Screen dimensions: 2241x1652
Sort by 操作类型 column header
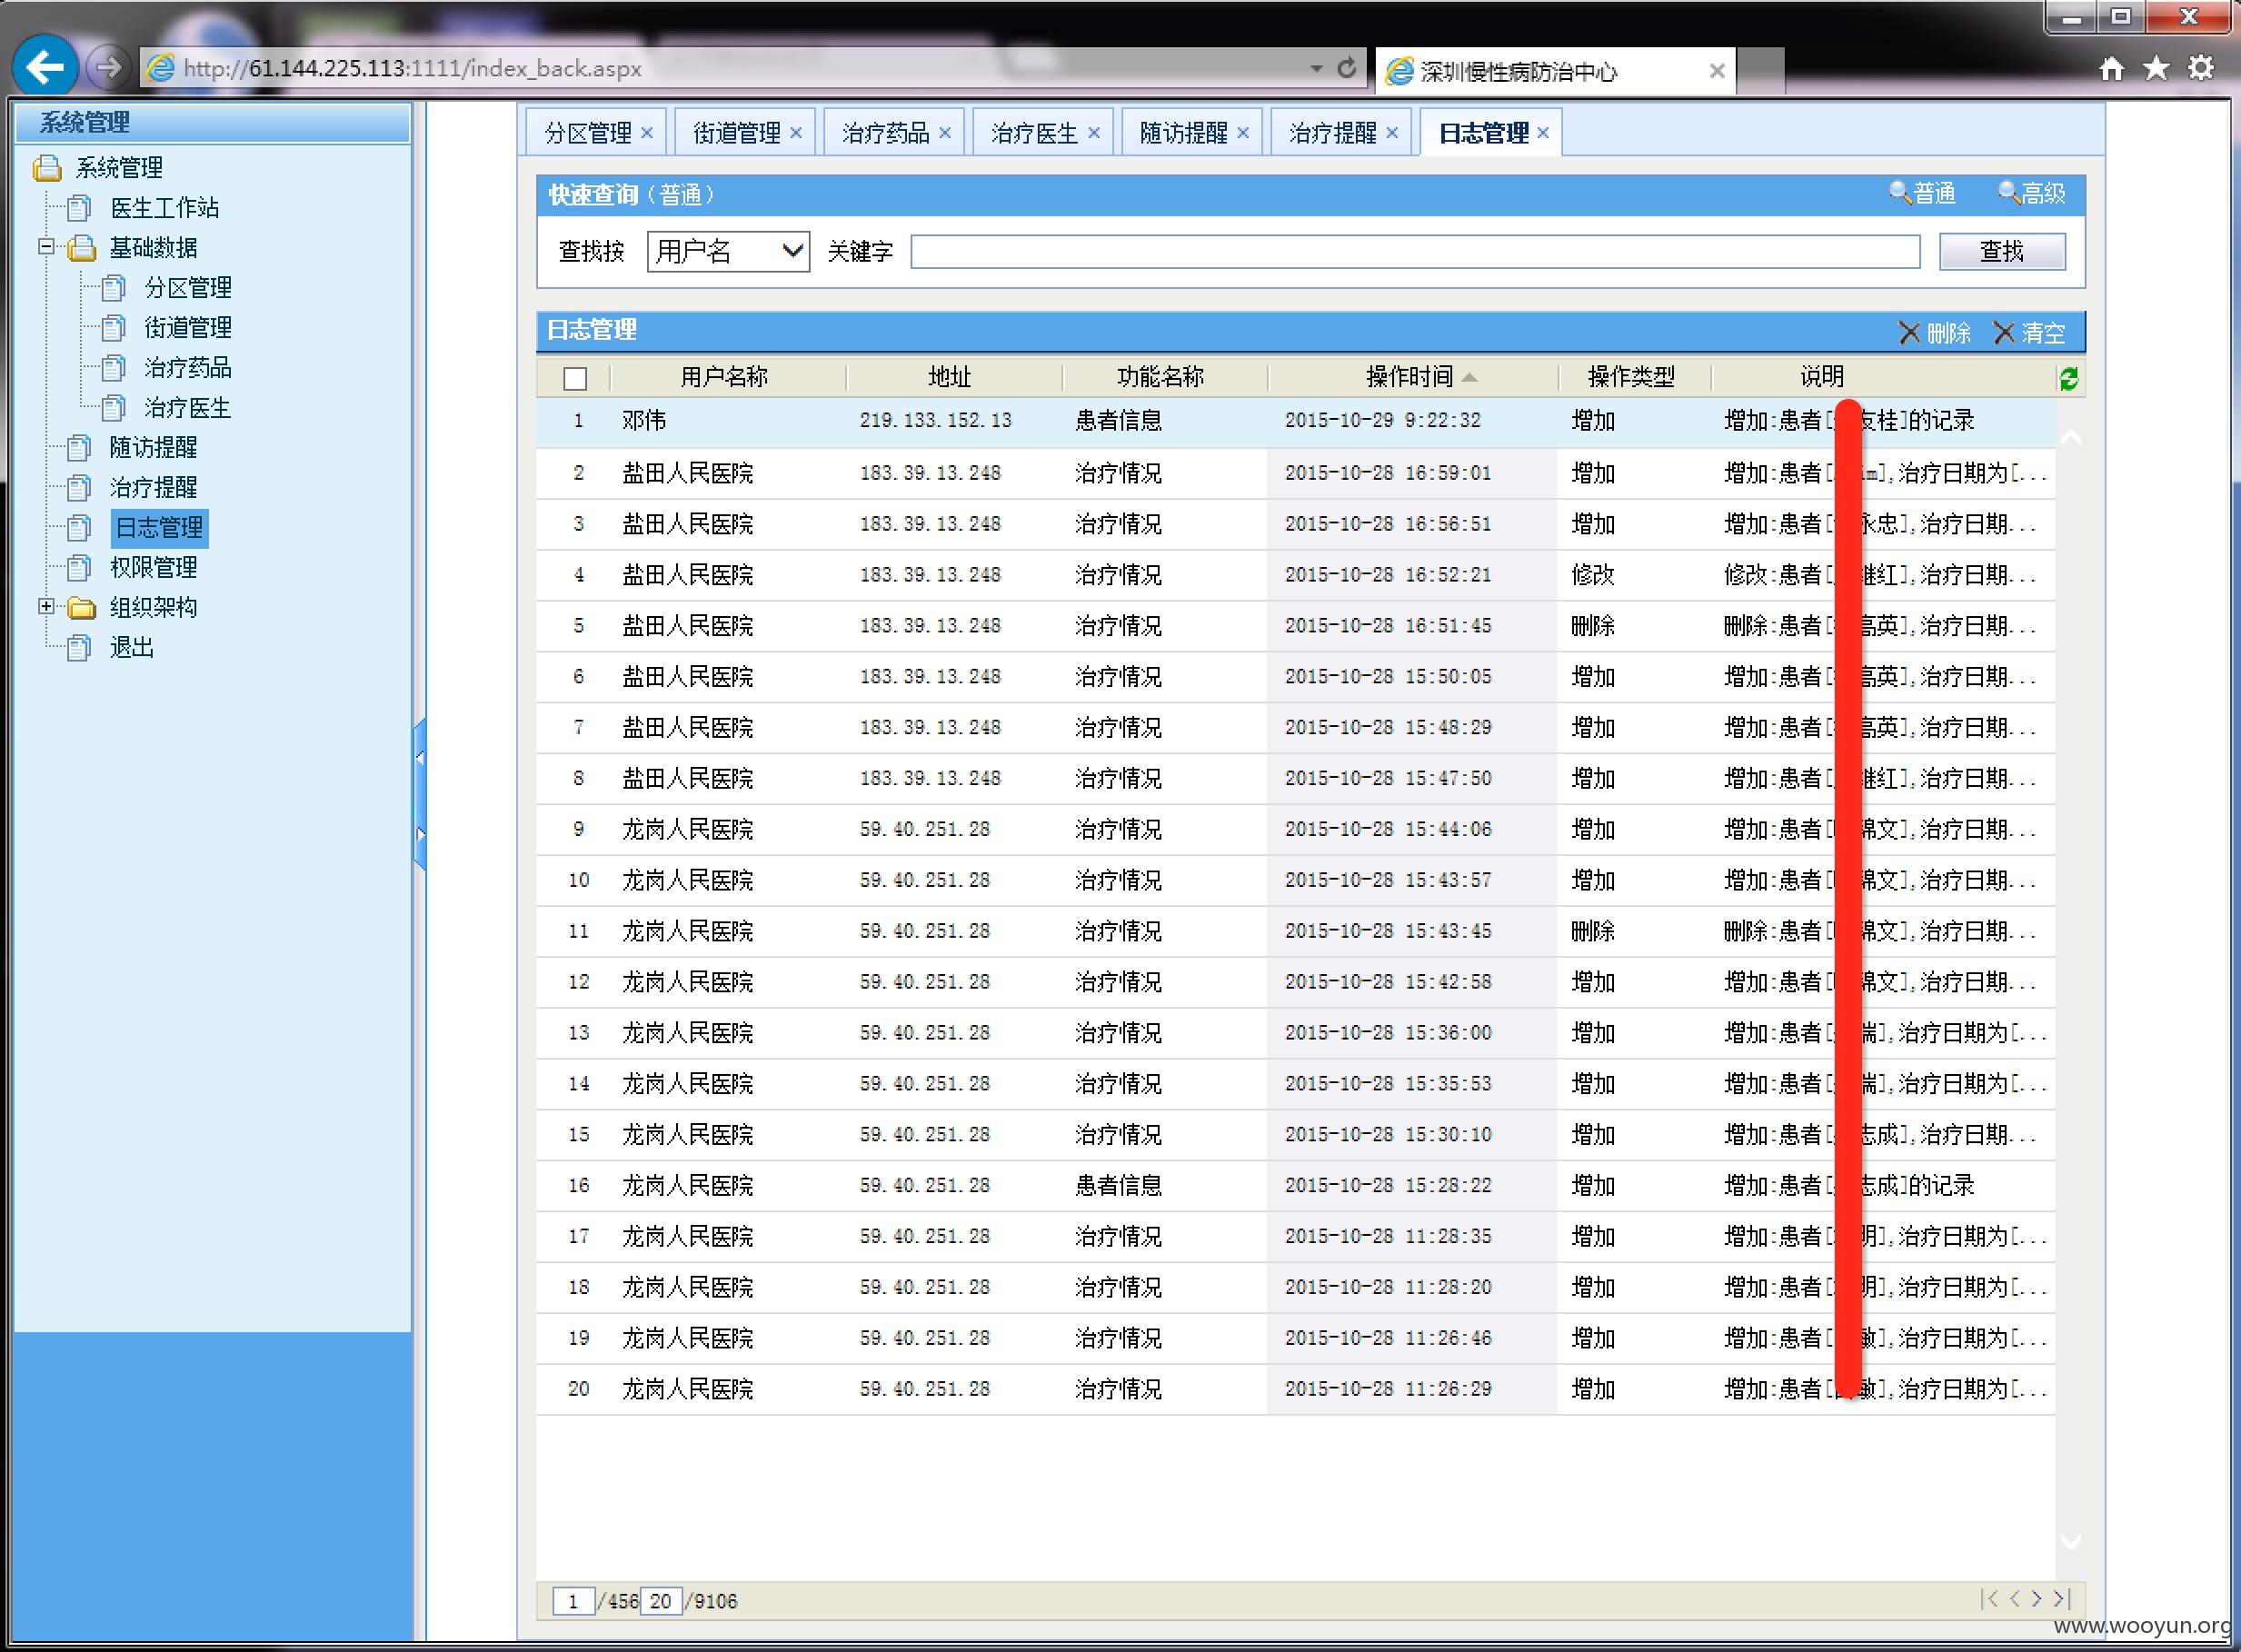point(1631,377)
